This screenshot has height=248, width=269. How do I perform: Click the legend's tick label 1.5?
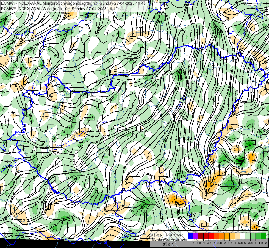[x=261, y=243]
